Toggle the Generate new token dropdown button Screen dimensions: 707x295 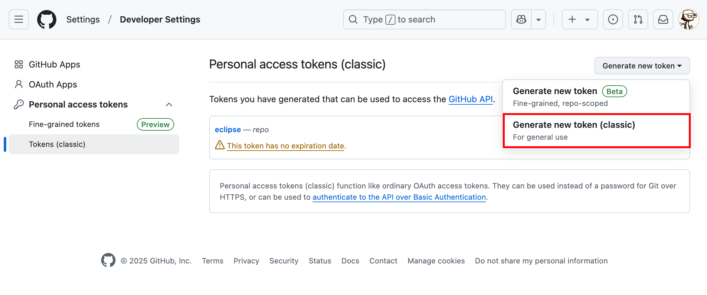coord(642,66)
